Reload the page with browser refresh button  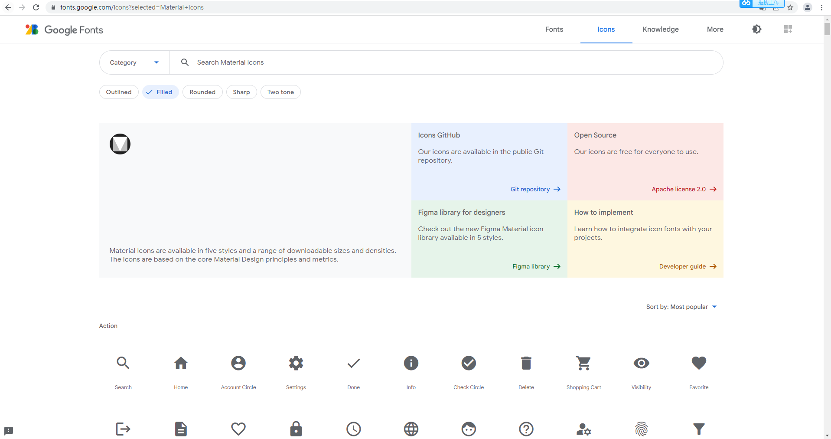click(36, 7)
